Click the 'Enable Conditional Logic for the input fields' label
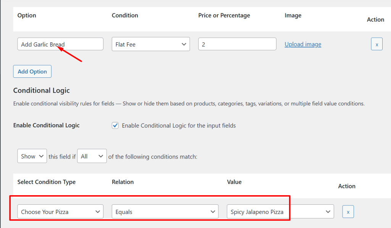This screenshot has height=228, width=391. pos(179,125)
